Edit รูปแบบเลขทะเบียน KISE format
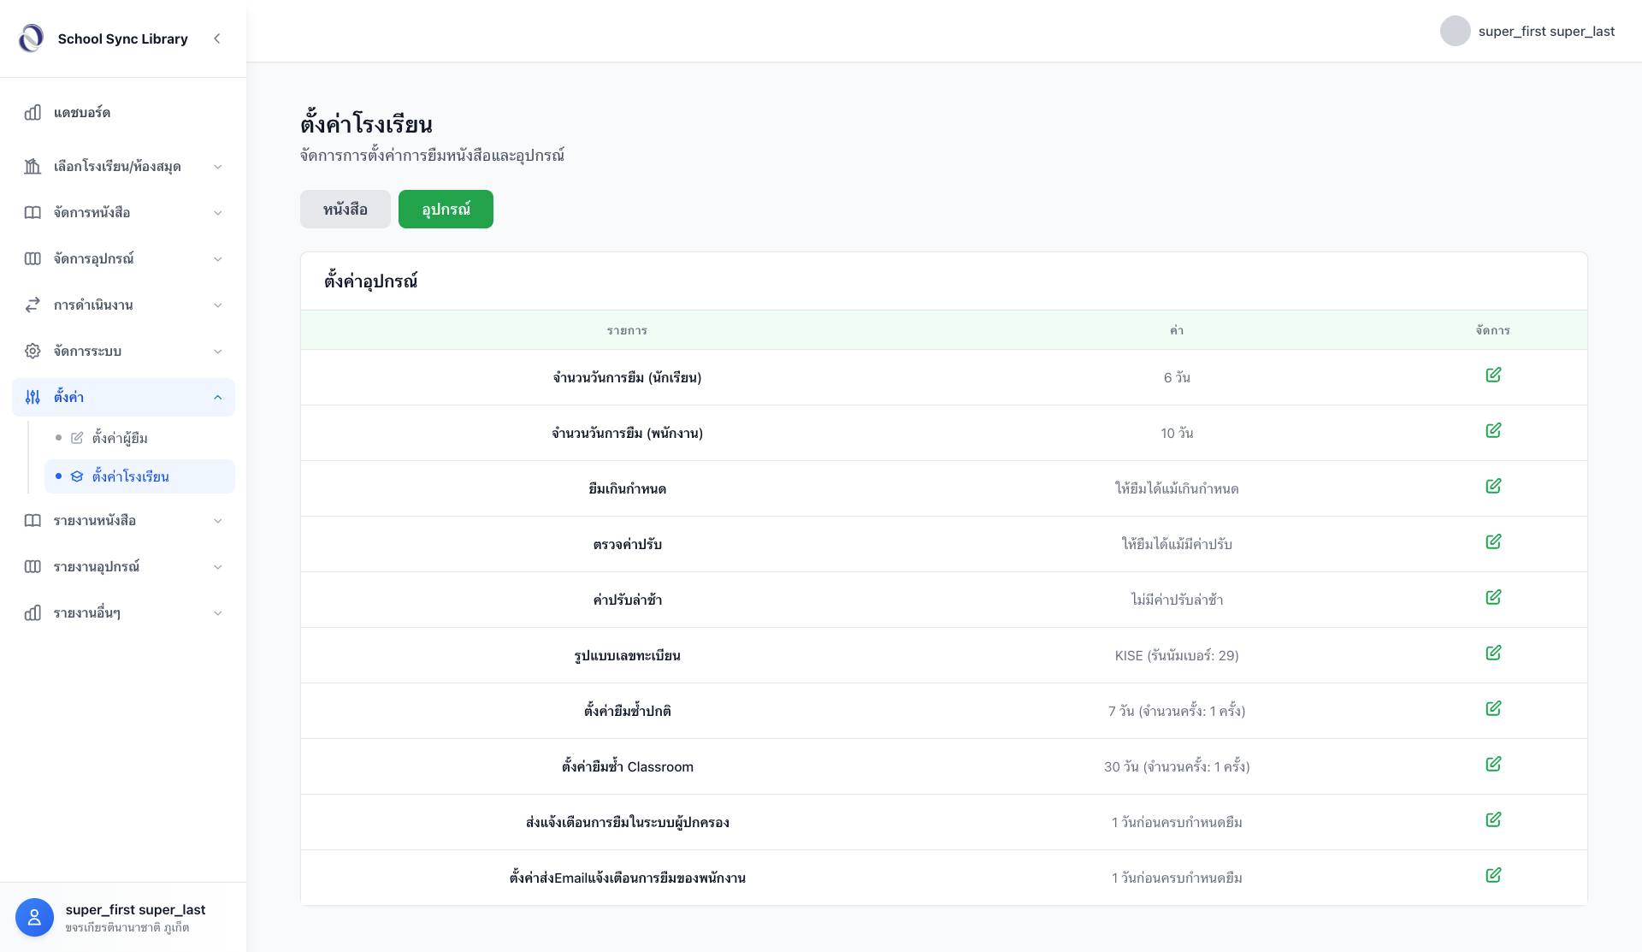 [x=1493, y=653]
